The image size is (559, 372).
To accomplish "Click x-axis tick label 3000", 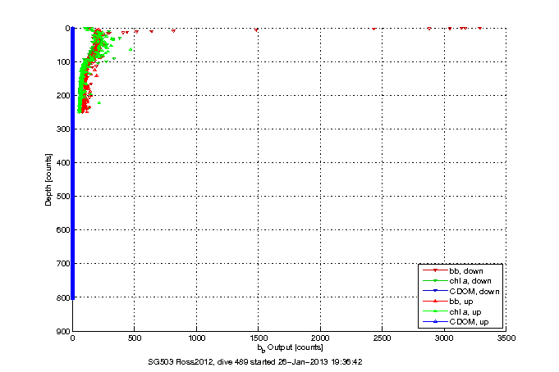I will [444, 338].
